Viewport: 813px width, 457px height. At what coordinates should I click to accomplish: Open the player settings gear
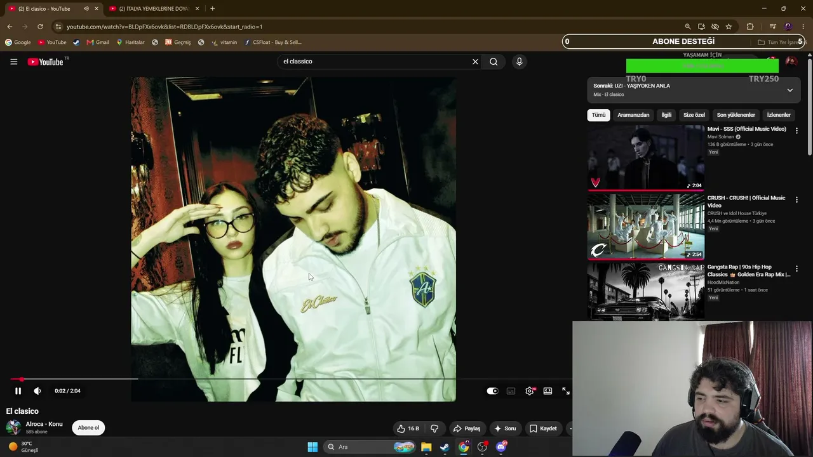point(530,391)
